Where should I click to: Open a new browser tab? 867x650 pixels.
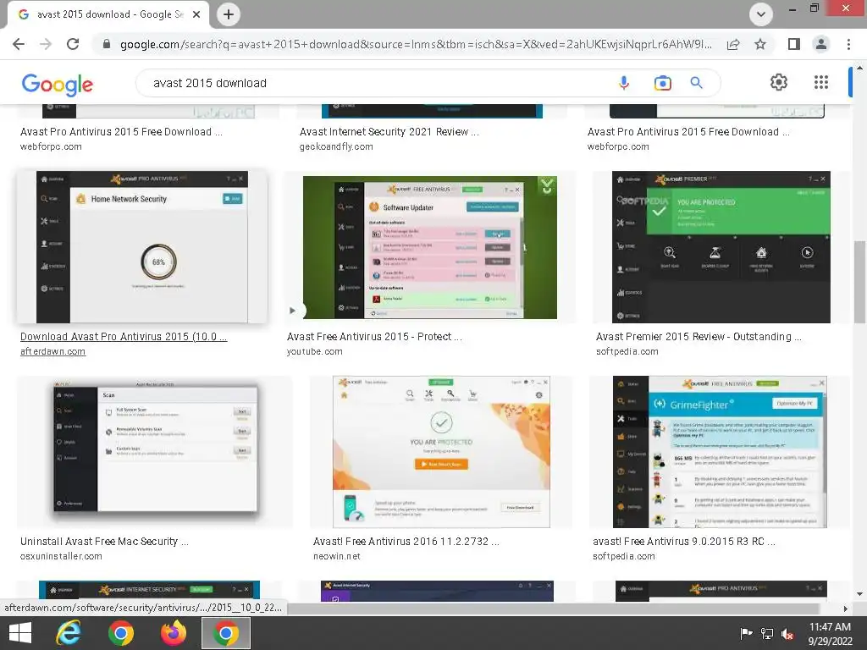pyautogui.click(x=229, y=14)
